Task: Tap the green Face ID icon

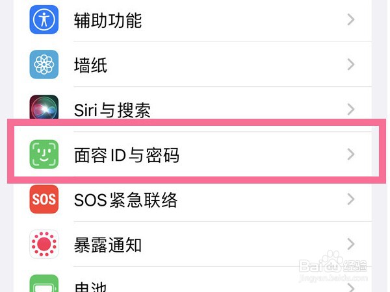Action: (44, 154)
